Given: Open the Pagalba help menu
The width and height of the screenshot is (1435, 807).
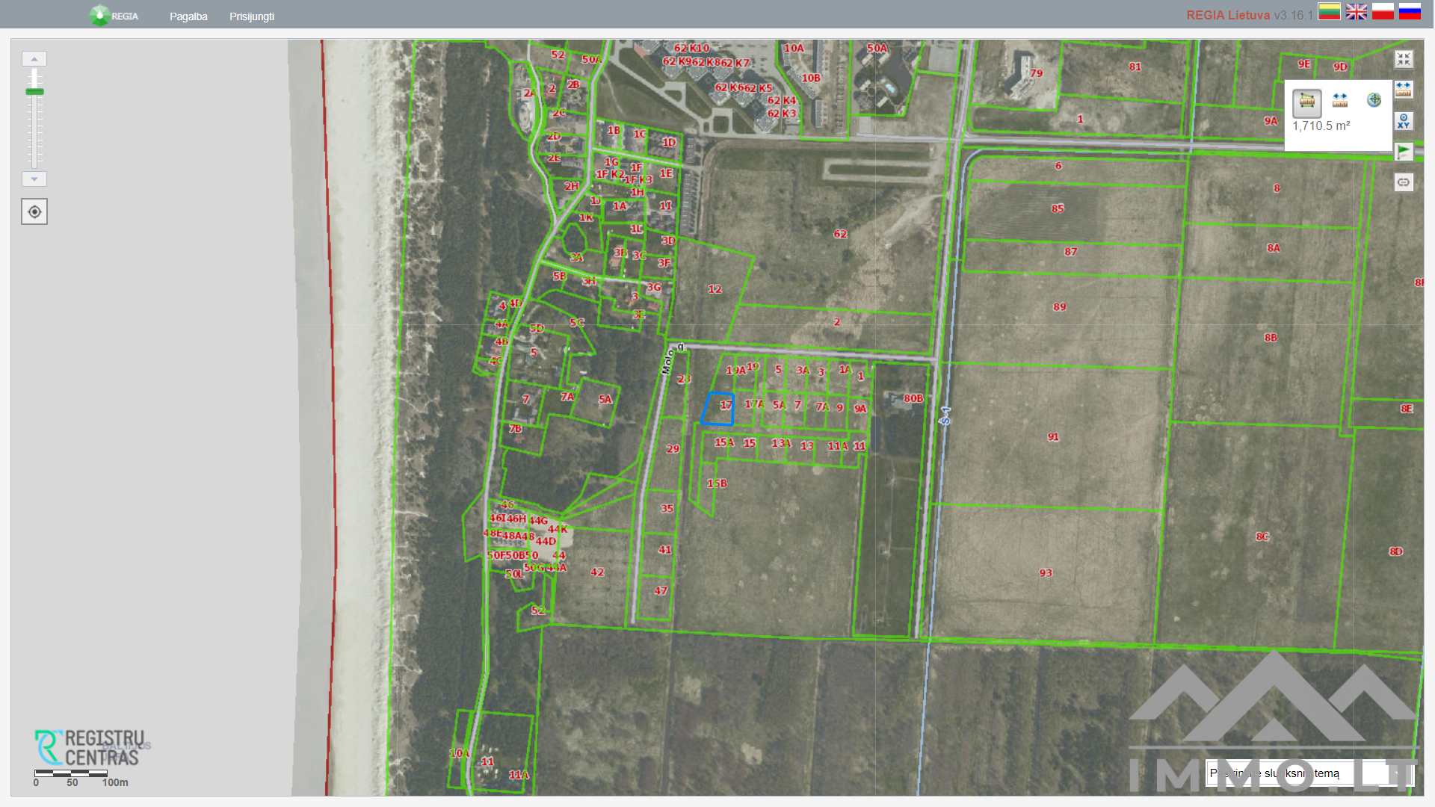Looking at the screenshot, I should [188, 16].
